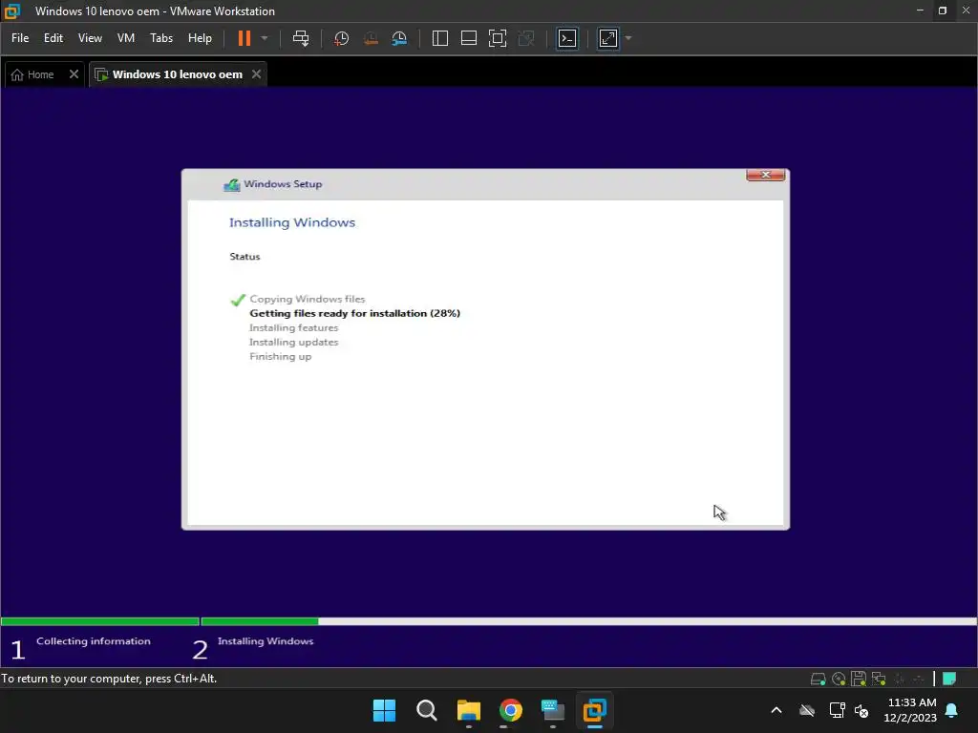This screenshot has height=733, width=978.
Task: Open the notifications bell icon
Action: (x=951, y=710)
